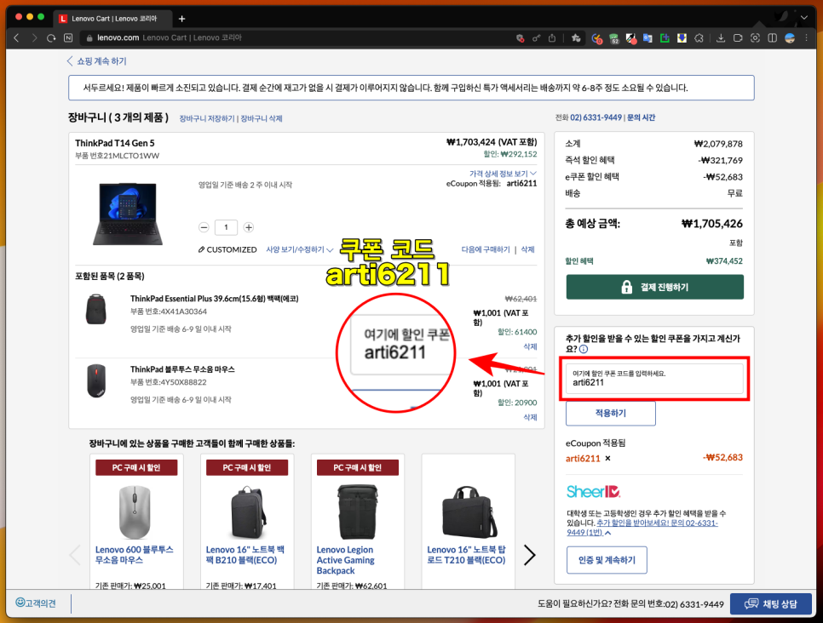Expand 가격 상세 정보 보기
Screen dimensions: 823x623
503,174
